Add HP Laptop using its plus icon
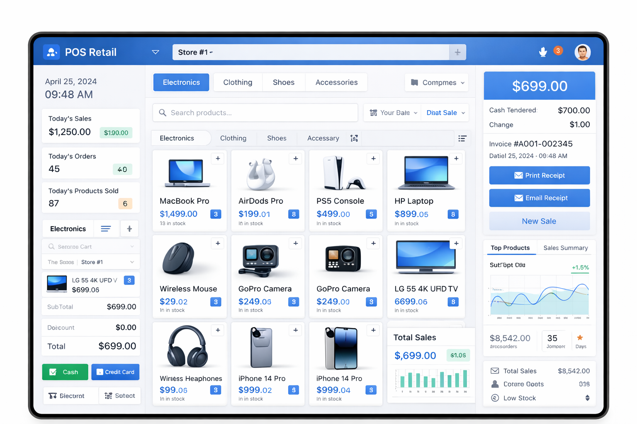Viewport: 637px width, 424px height. [x=456, y=159]
